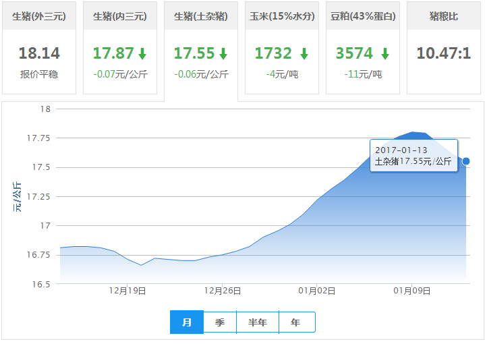Image resolution: width=485 pixels, height=344 pixels.
Task: Click the 18.14 外三元 price value
Action: [x=39, y=53]
